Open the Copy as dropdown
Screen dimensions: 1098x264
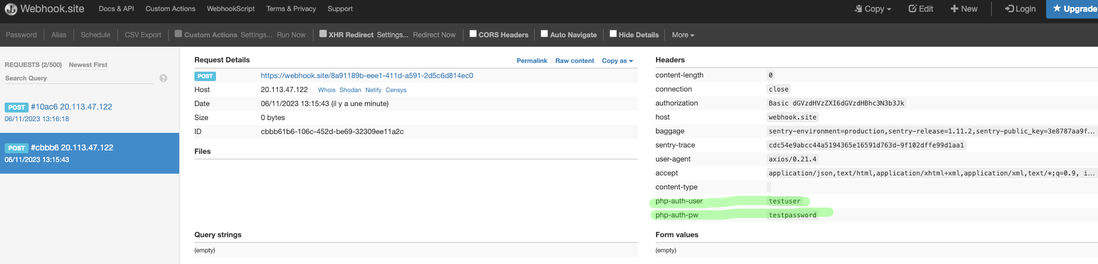tap(617, 61)
